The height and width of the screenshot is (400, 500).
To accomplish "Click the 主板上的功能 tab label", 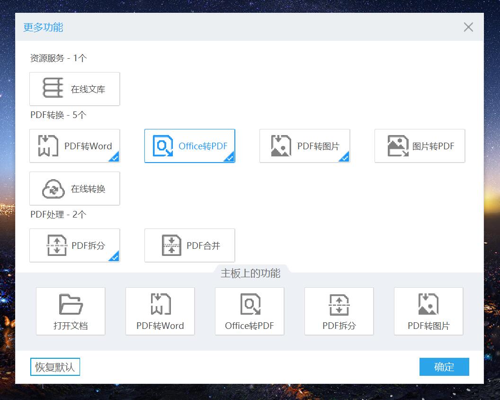I will coord(250,273).
